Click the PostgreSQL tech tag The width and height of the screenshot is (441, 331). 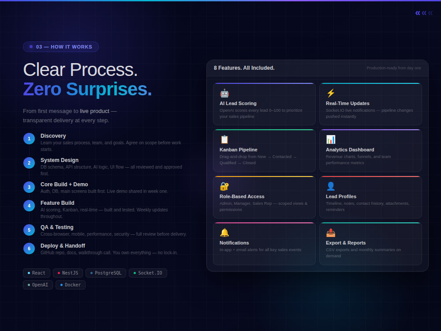click(x=106, y=273)
